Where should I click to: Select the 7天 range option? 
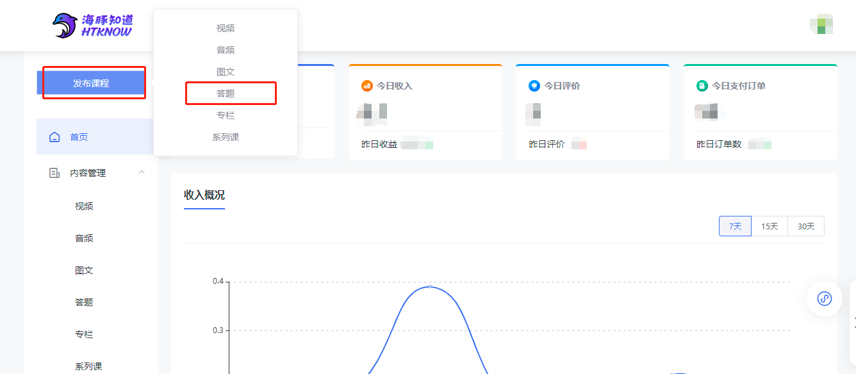click(735, 226)
